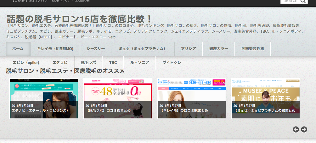This screenshot has height=143, width=316.
Task: Open the シースリー menu item
Action: coord(96,49)
